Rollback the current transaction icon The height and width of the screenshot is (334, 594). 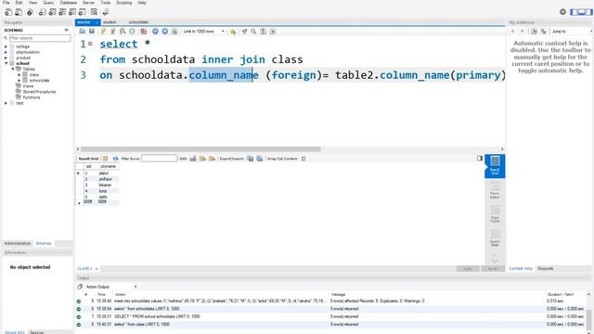(x=165, y=32)
